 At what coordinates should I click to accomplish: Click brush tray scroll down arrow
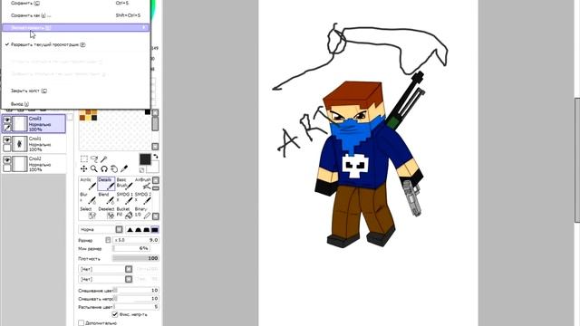point(156,216)
